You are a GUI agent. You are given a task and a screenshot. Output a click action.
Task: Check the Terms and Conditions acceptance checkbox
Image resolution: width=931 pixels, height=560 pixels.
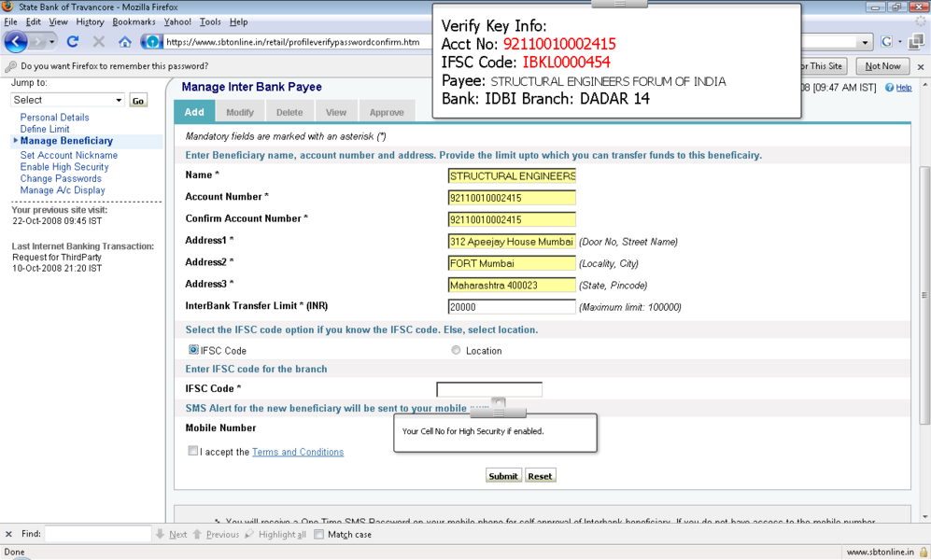pos(193,452)
